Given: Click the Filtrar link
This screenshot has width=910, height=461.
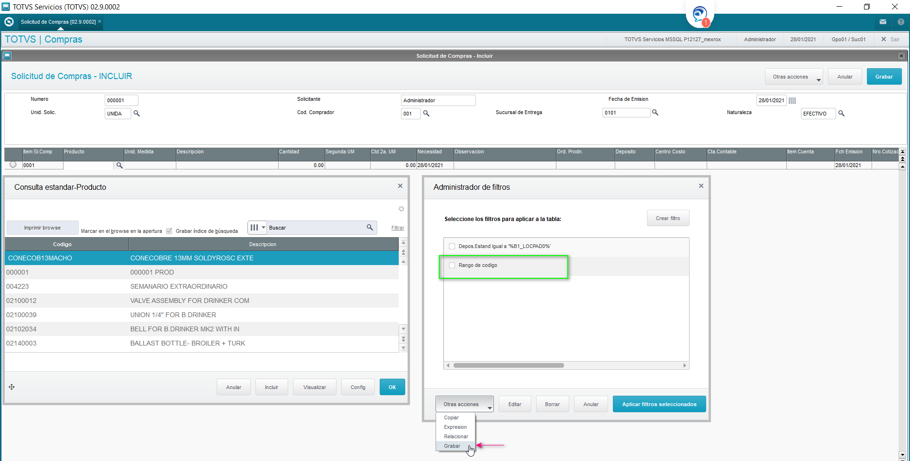Looking at the screenshot, I should point(398,228).
